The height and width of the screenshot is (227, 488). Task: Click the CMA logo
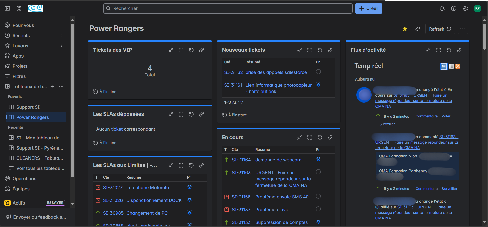pos(35,8)
